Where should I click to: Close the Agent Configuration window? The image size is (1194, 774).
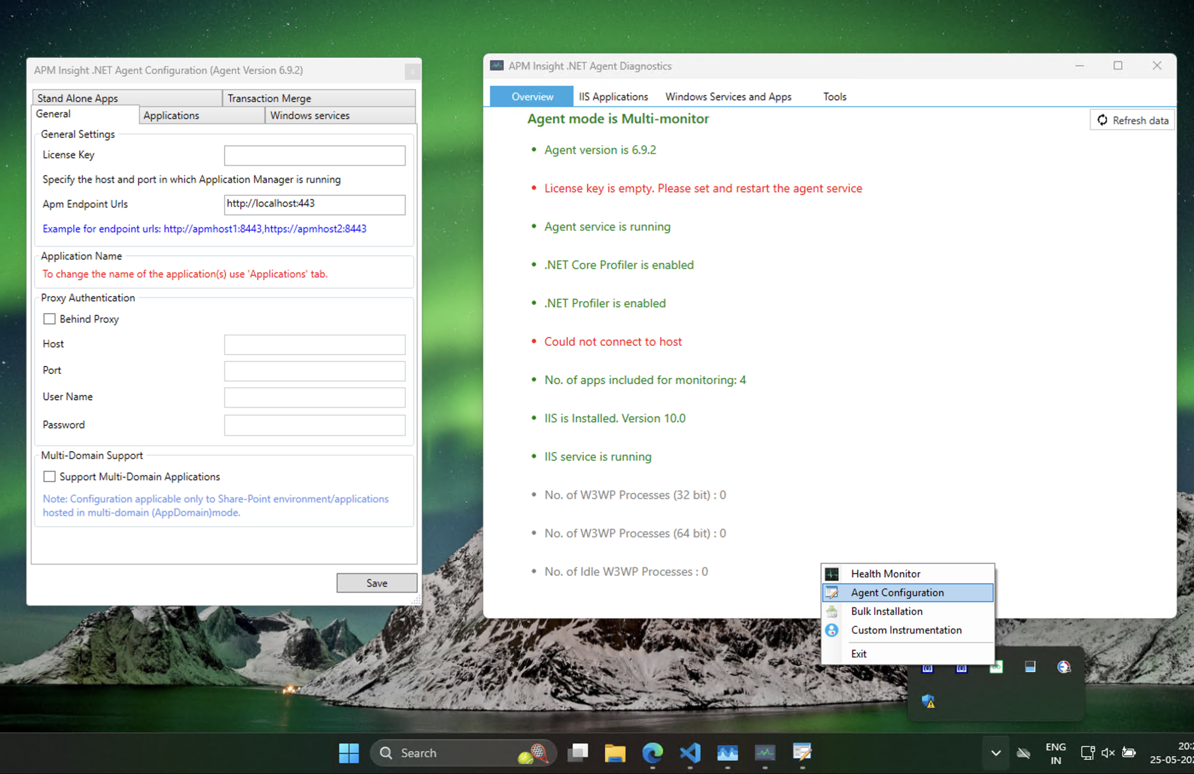pyautogui.click(x=412, y=72)
